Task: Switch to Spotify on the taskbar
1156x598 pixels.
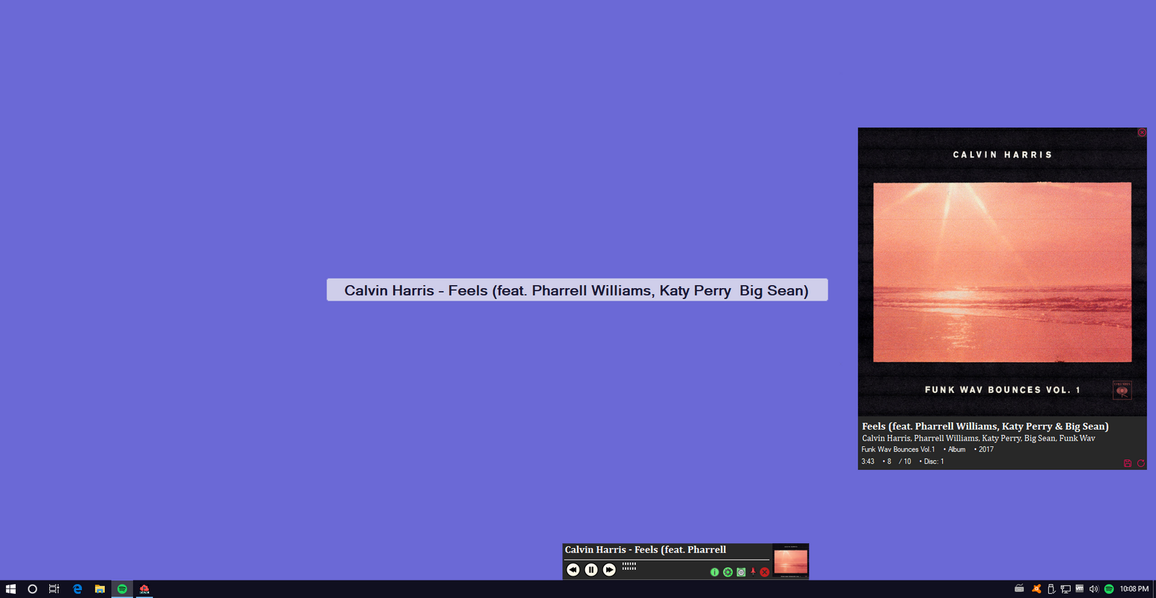Action: point(122,589)
